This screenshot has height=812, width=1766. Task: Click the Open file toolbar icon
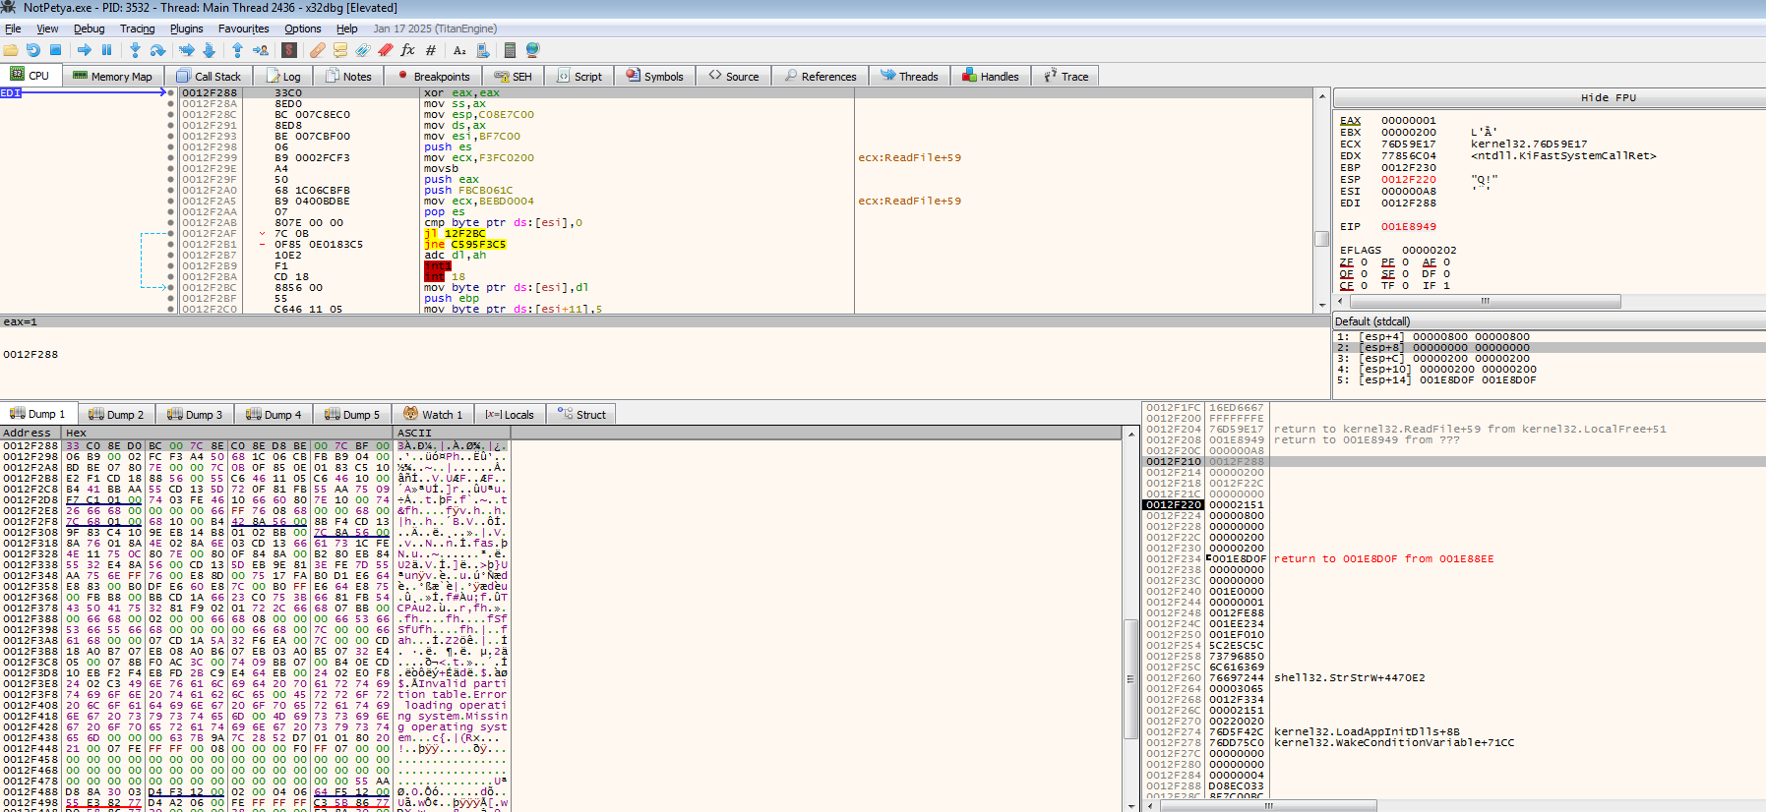[x=11, y=50]
